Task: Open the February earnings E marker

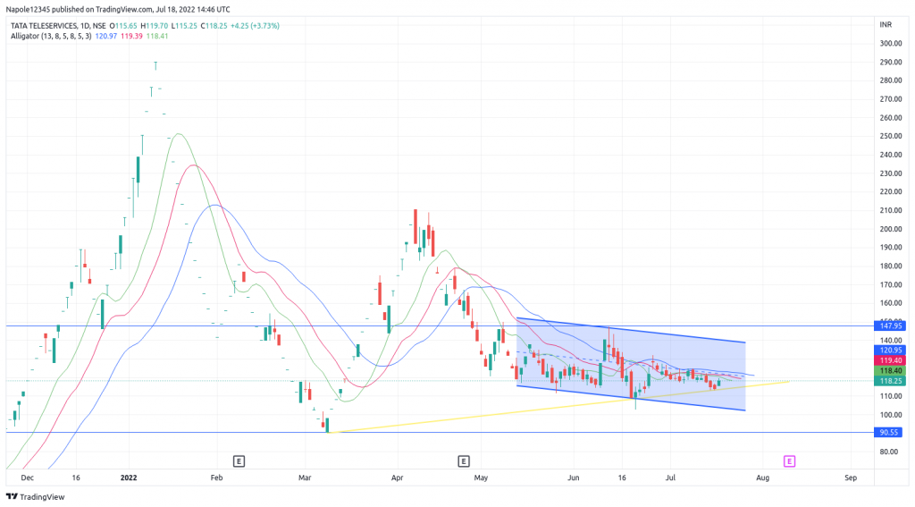Action: pyautogui.click(x=239, y=461)
